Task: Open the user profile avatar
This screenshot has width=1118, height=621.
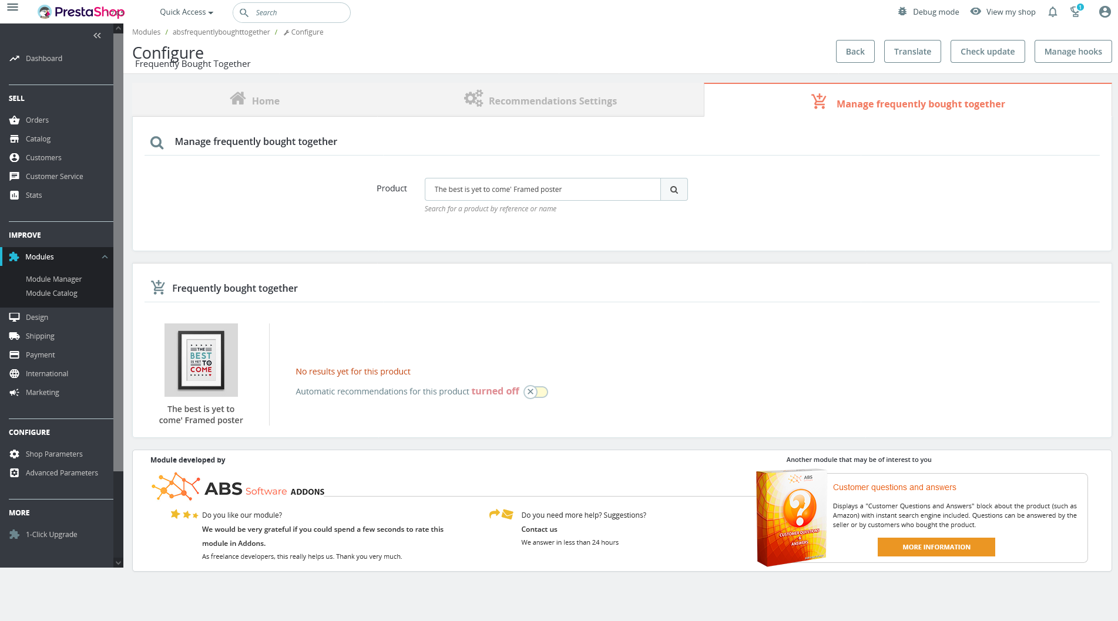Action: pos(1105,12)
